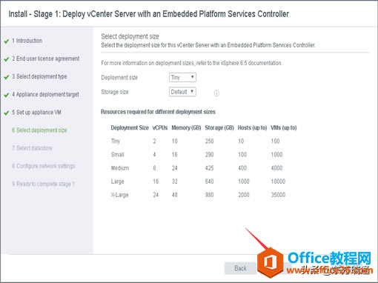Go to step 4 Appliance deployment target
The width and height of the screenshot is (378, 283).
coord(45,95)
